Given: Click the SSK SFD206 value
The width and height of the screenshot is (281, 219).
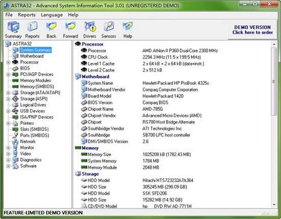Looking at the screenshot, I should [x=155, y=193].
